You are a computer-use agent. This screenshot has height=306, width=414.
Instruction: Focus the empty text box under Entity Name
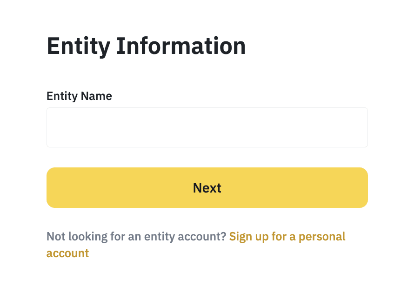pos(207,127)
